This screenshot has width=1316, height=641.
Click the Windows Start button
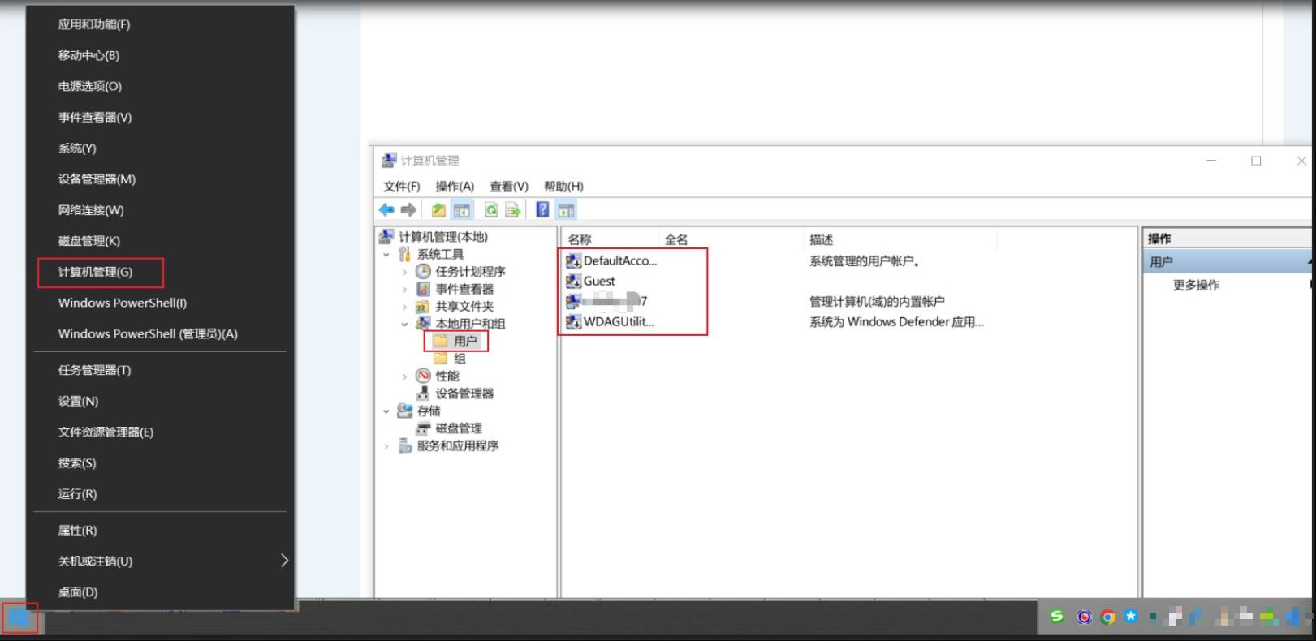point(19,618)
